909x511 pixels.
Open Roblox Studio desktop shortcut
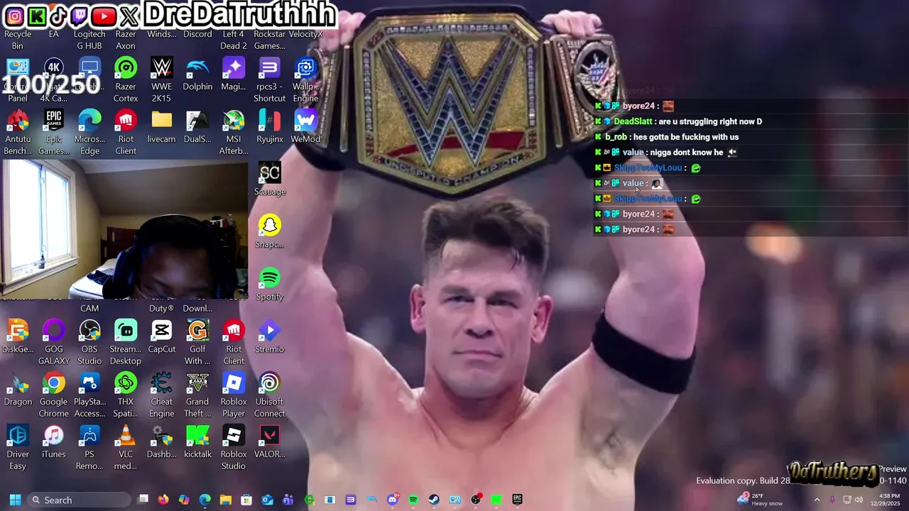(x=234, y=448)
